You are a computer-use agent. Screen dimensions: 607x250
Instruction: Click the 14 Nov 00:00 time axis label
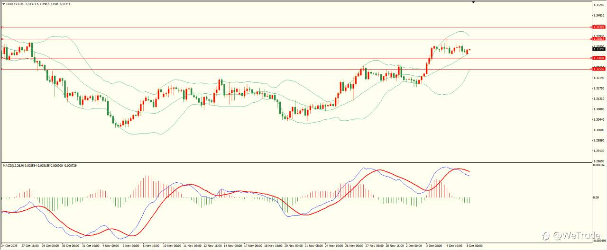233,246
